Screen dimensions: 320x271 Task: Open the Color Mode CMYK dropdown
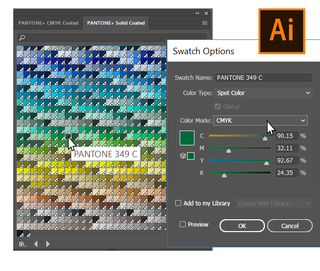pos(260,121)
